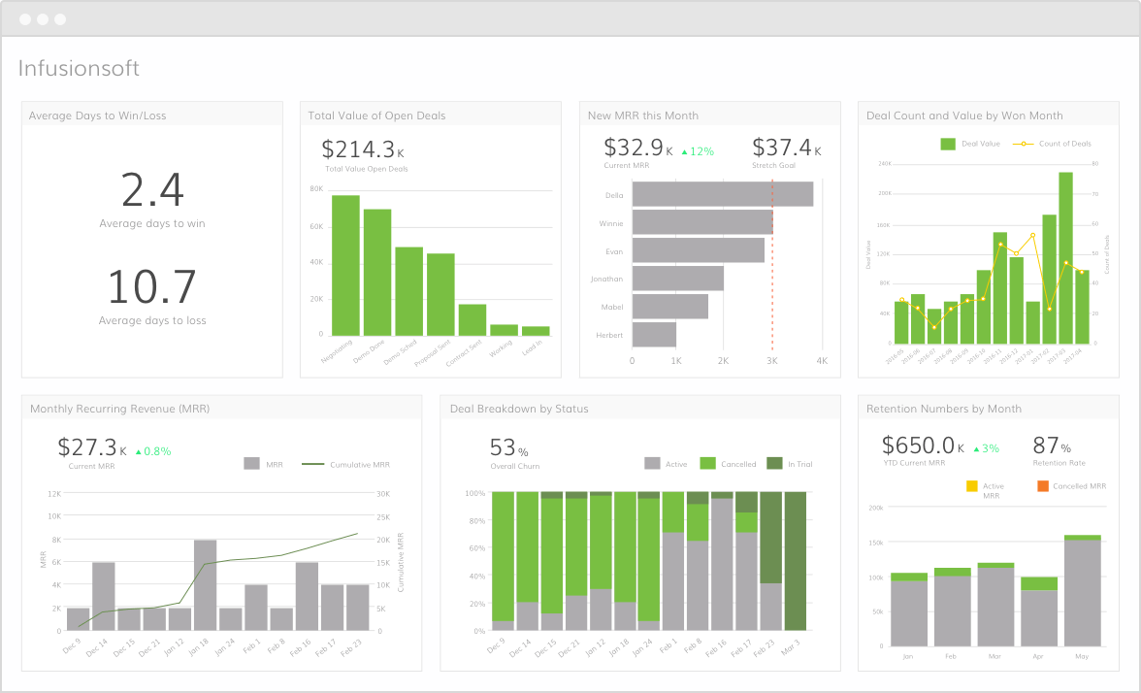
Task: Click the green 12% increase arrow indicator
Action: 697,151
